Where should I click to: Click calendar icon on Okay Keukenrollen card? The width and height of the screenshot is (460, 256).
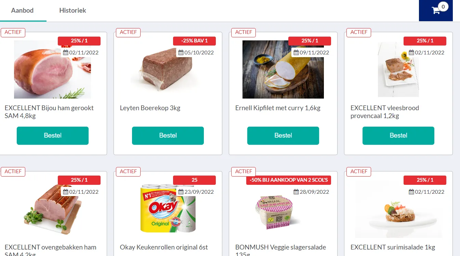(181, 192)
